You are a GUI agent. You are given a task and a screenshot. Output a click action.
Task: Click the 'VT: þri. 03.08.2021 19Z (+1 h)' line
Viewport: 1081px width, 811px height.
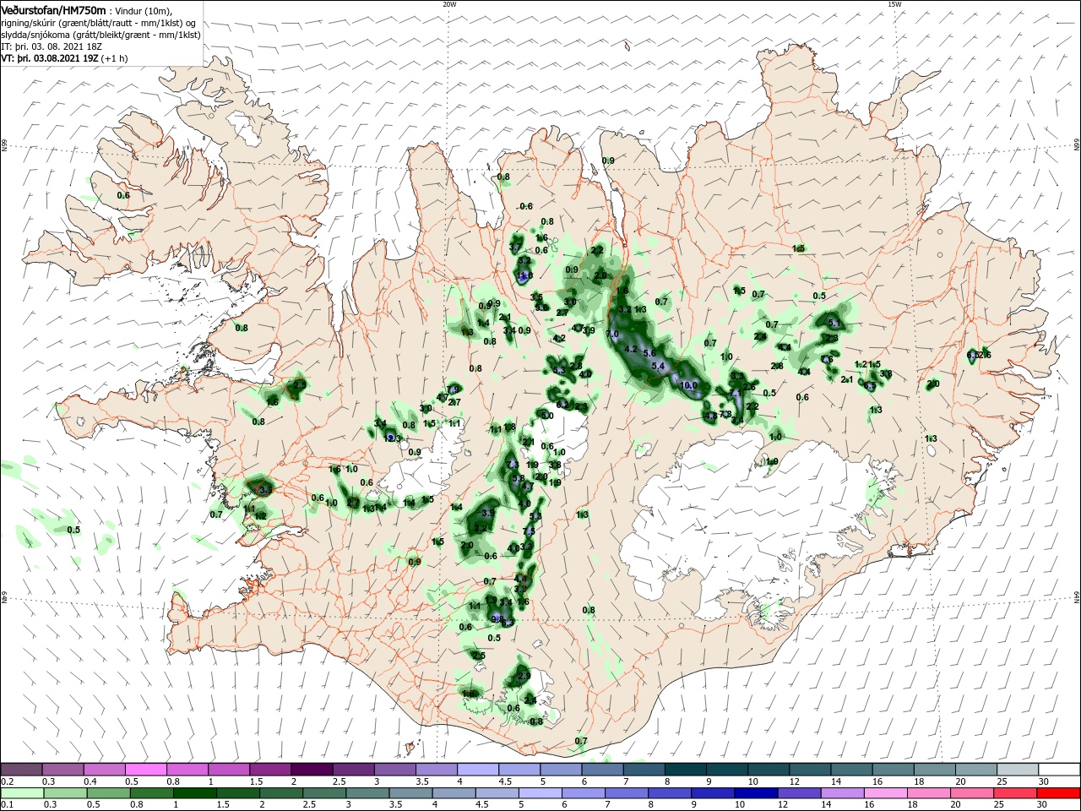click(64, 58)
